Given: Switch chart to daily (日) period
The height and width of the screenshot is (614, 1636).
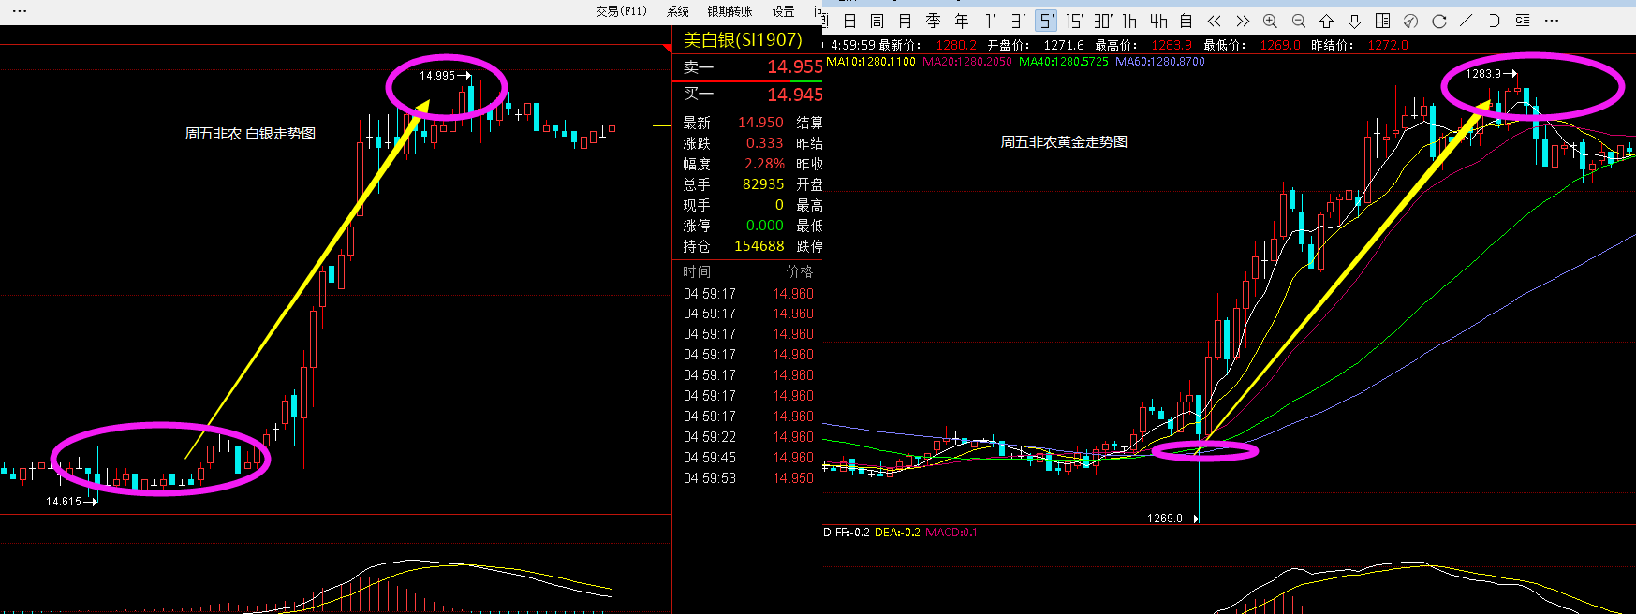Looking at the screenshot, I should point(849,21).
